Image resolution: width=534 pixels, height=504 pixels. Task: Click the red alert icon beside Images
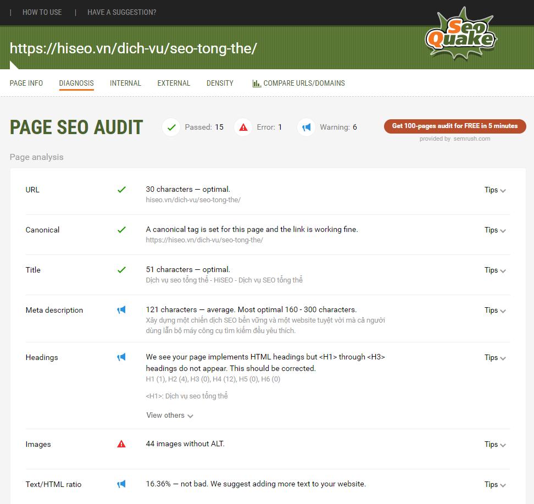[122, 444]
